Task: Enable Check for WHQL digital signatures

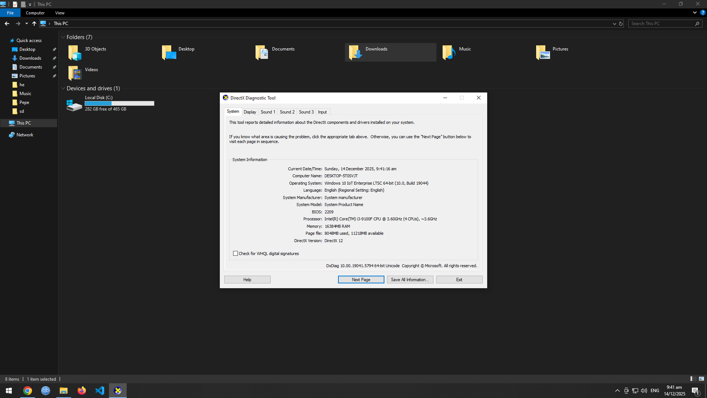Action: pyautogui.click(x=235, y=254)
